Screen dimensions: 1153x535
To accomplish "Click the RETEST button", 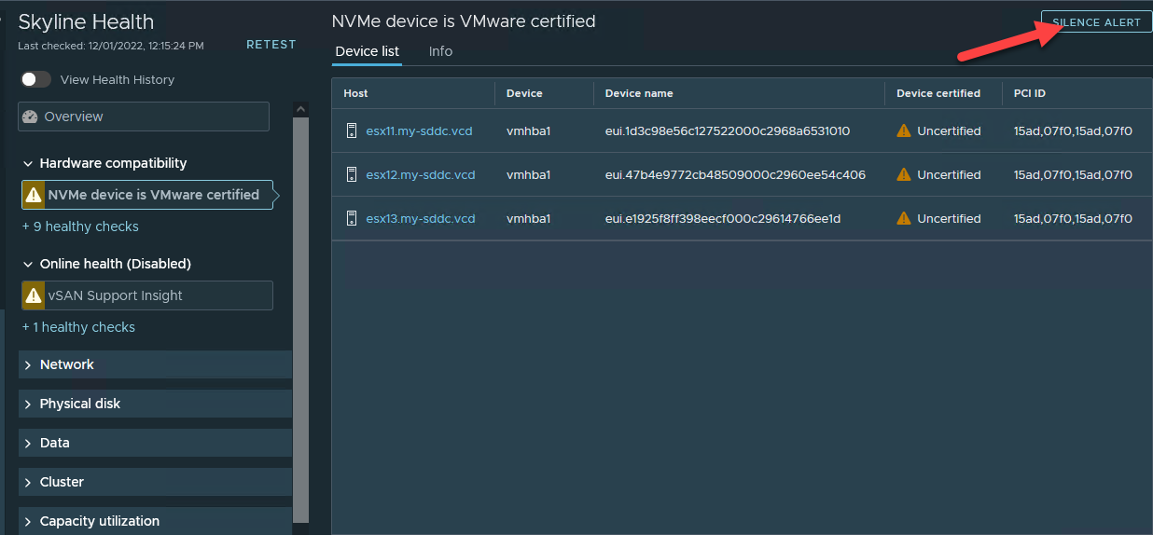I will point(271,45).
